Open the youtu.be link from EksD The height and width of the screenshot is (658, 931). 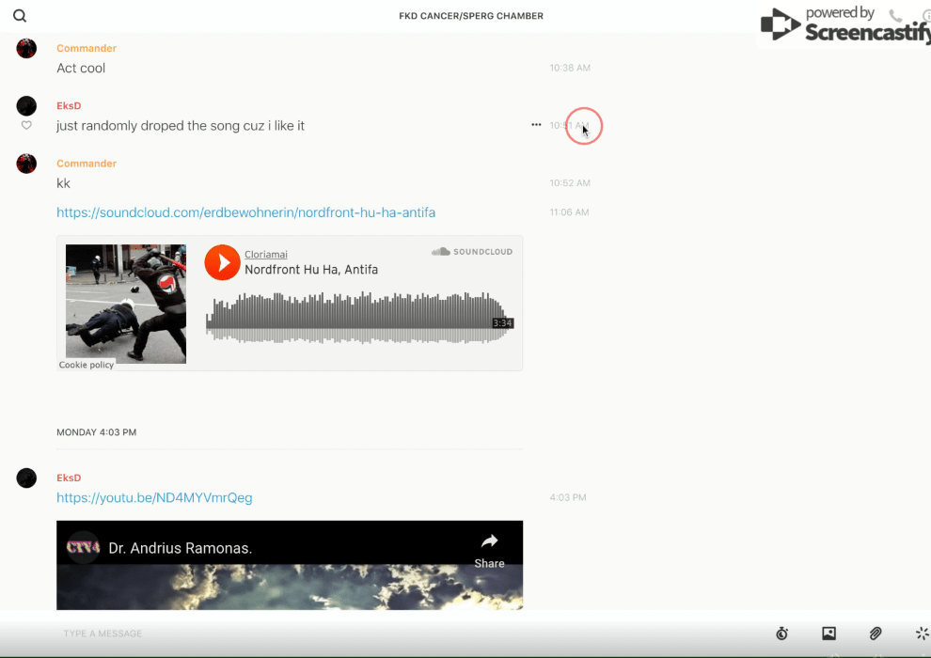(154, 498)
